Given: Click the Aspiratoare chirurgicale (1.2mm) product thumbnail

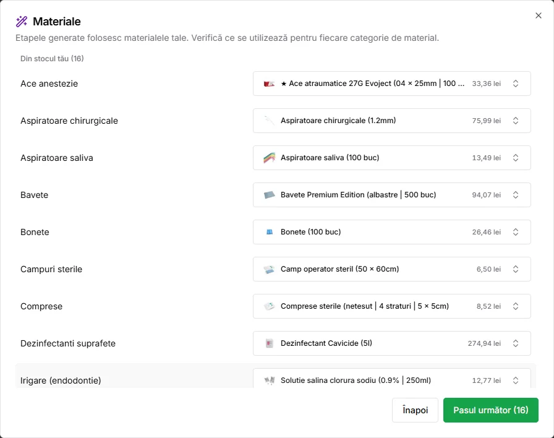Looking at the screenshot, I should click(x=269, y=121).
